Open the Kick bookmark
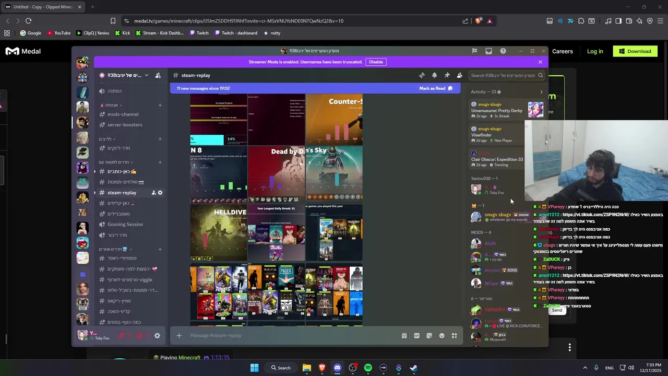The image size is (668, 376). [123, 33]
